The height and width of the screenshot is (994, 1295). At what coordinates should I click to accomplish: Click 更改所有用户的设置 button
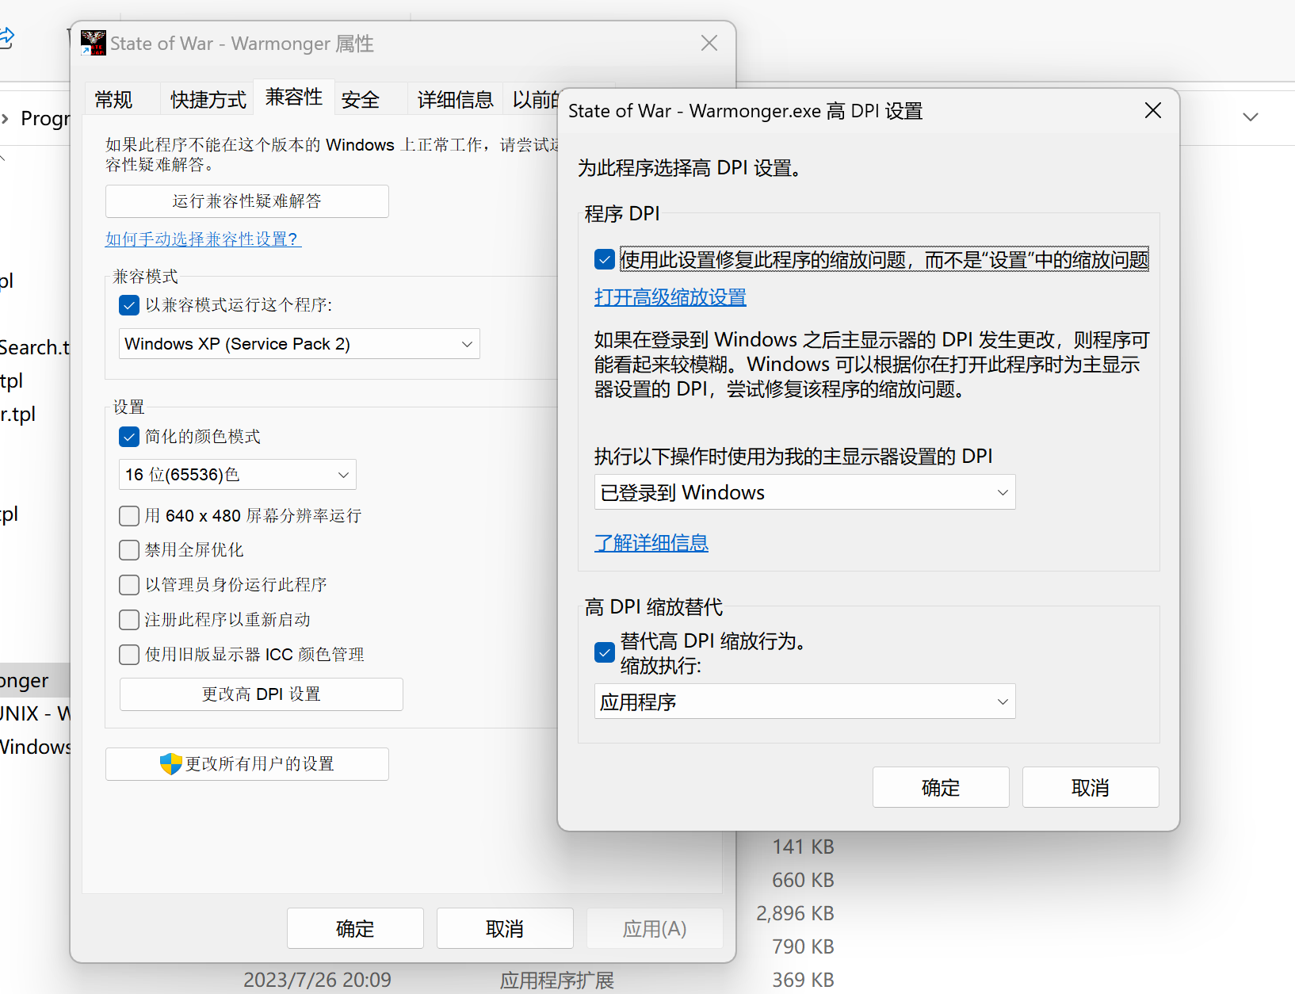point(247,764)
